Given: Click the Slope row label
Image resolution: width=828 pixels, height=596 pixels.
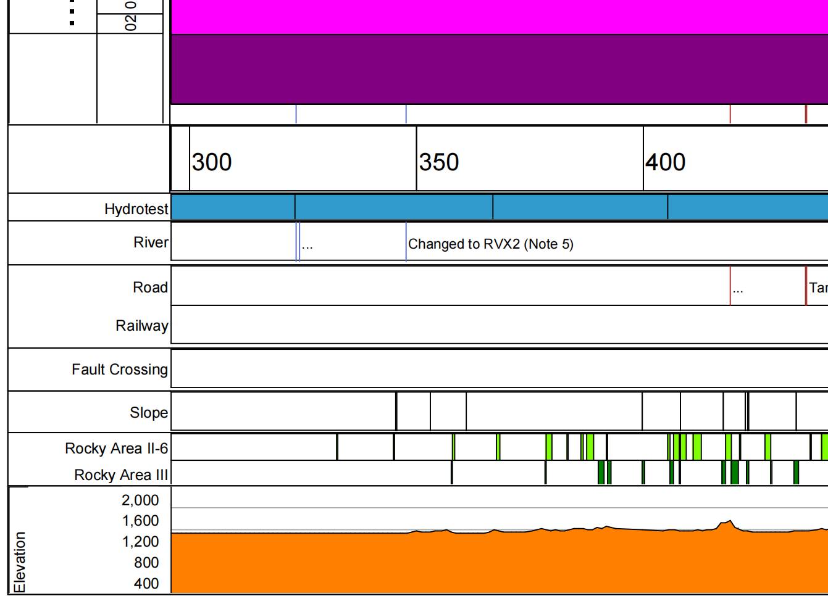Looking at the screenshot, I should tap(149, 413).
